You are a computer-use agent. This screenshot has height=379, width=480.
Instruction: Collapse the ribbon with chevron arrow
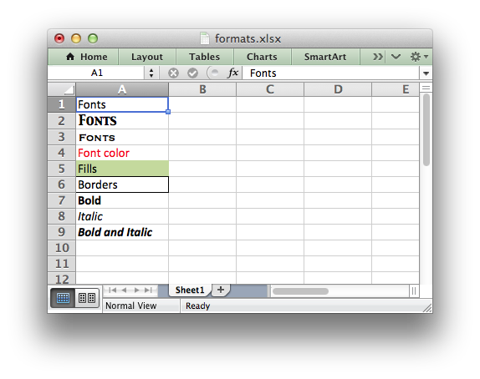[x=396, y=57]
